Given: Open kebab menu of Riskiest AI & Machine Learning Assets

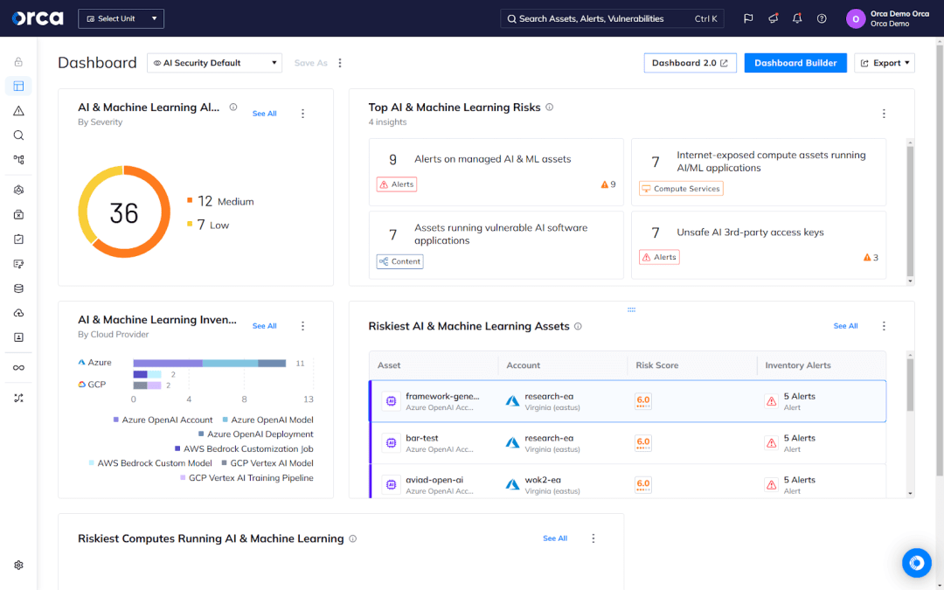Looking at the screenshot, I should pyautogui.click(x=884, y=326).
